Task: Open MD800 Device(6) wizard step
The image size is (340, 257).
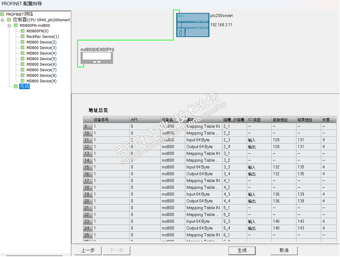Action: click(x=41, y=64)
